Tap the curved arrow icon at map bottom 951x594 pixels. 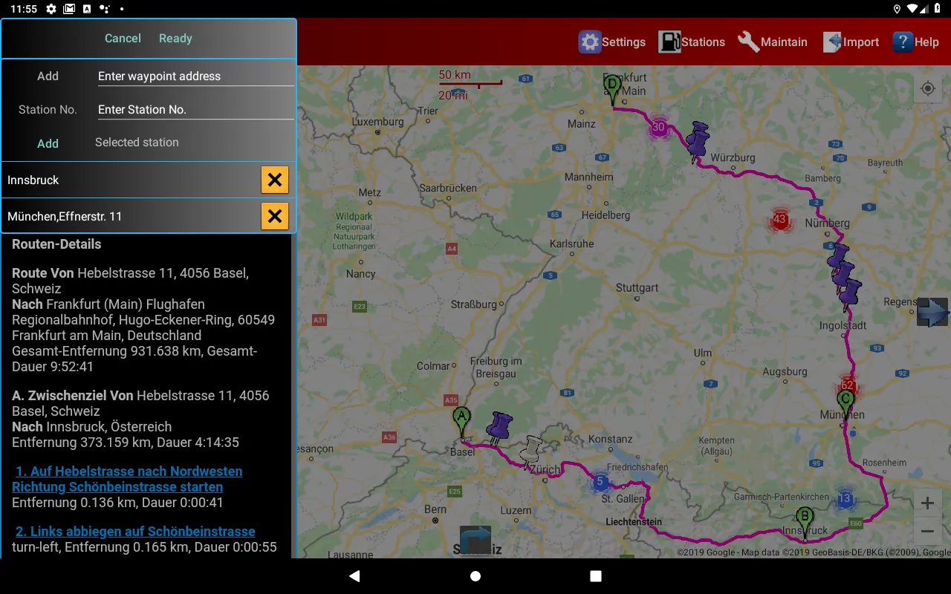[x=475, y=540]
